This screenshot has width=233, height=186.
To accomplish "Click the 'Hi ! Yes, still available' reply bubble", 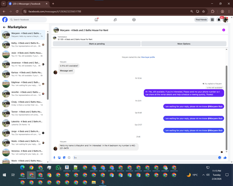I will coord(184,93).
